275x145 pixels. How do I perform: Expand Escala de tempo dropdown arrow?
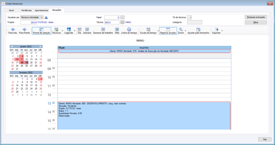coord(158,31)
